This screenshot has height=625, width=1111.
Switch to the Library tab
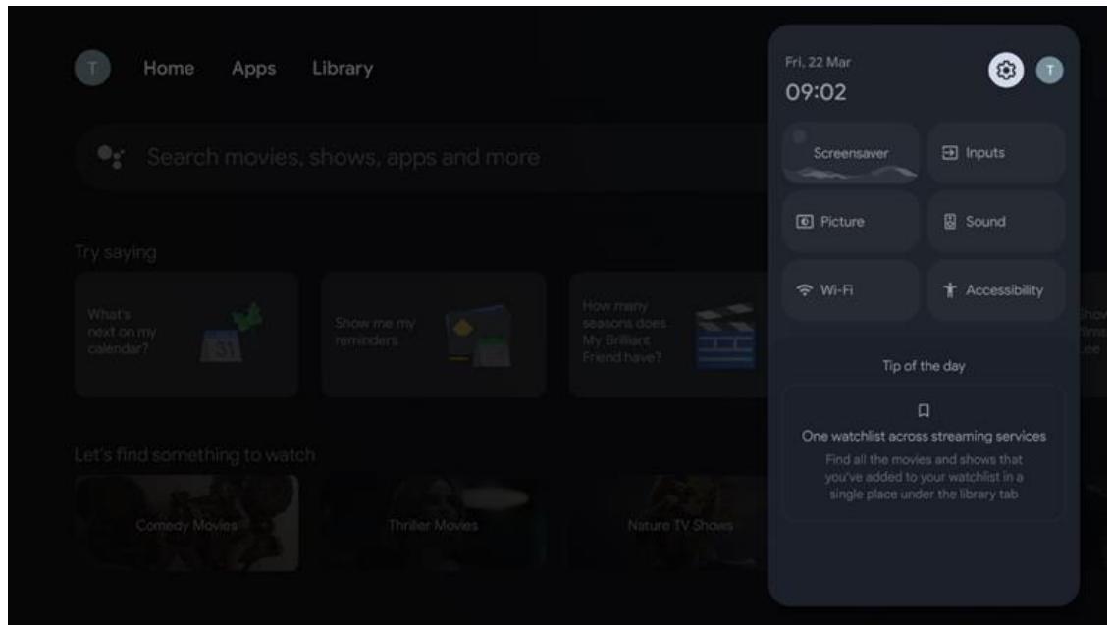tap(343, 68)
